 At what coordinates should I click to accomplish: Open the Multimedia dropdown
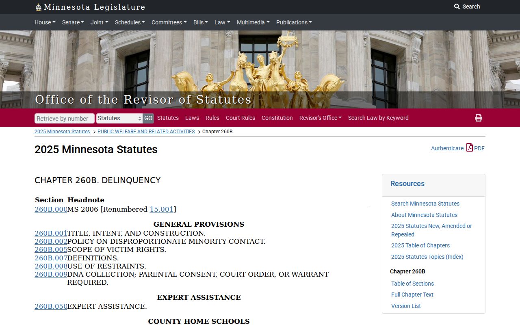point(253,22)
